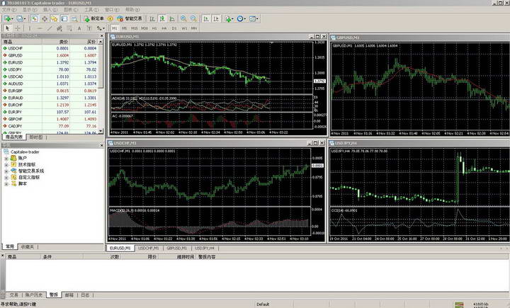Expand the 智能交易系统 expert advisors node
The image size is (510, 308).
click(6, 171)
